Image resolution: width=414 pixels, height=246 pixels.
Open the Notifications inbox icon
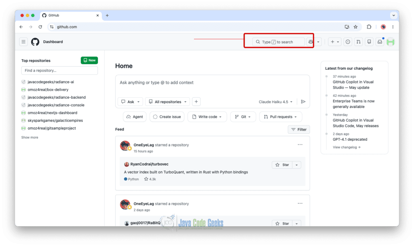pyautogui.click(x=380, y=42)
